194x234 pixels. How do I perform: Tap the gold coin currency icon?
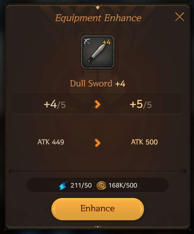pos(101,186)
